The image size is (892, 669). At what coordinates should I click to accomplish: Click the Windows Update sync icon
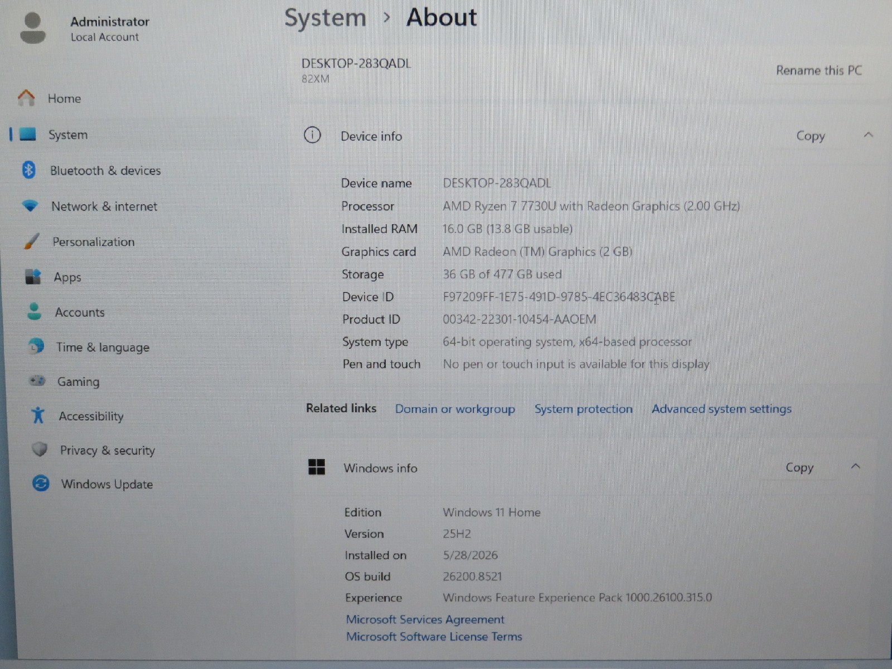point(41,483)
